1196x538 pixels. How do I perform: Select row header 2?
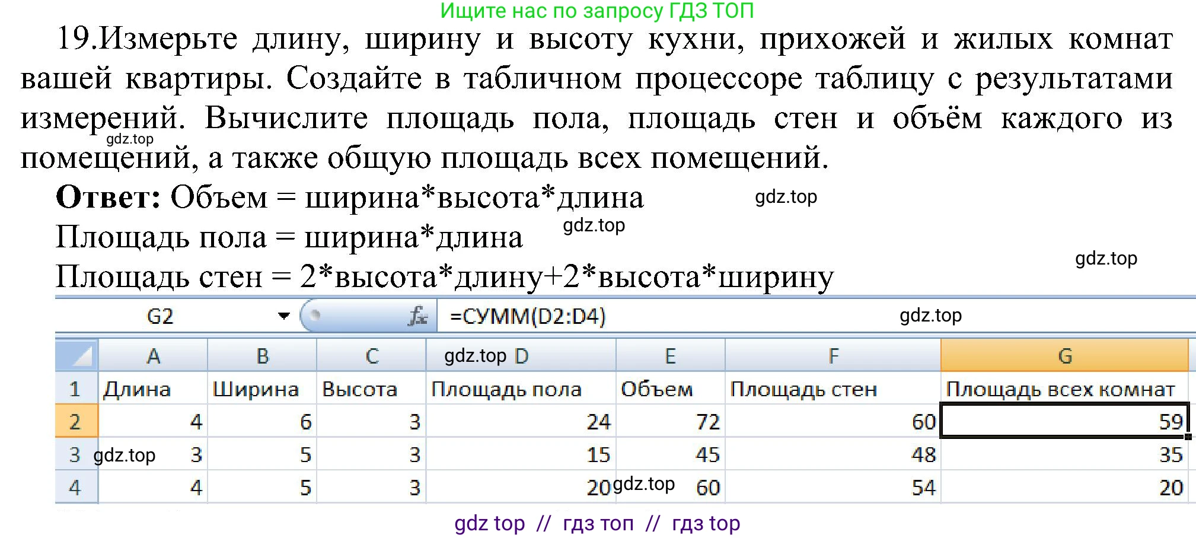click(x=75, y=422)
